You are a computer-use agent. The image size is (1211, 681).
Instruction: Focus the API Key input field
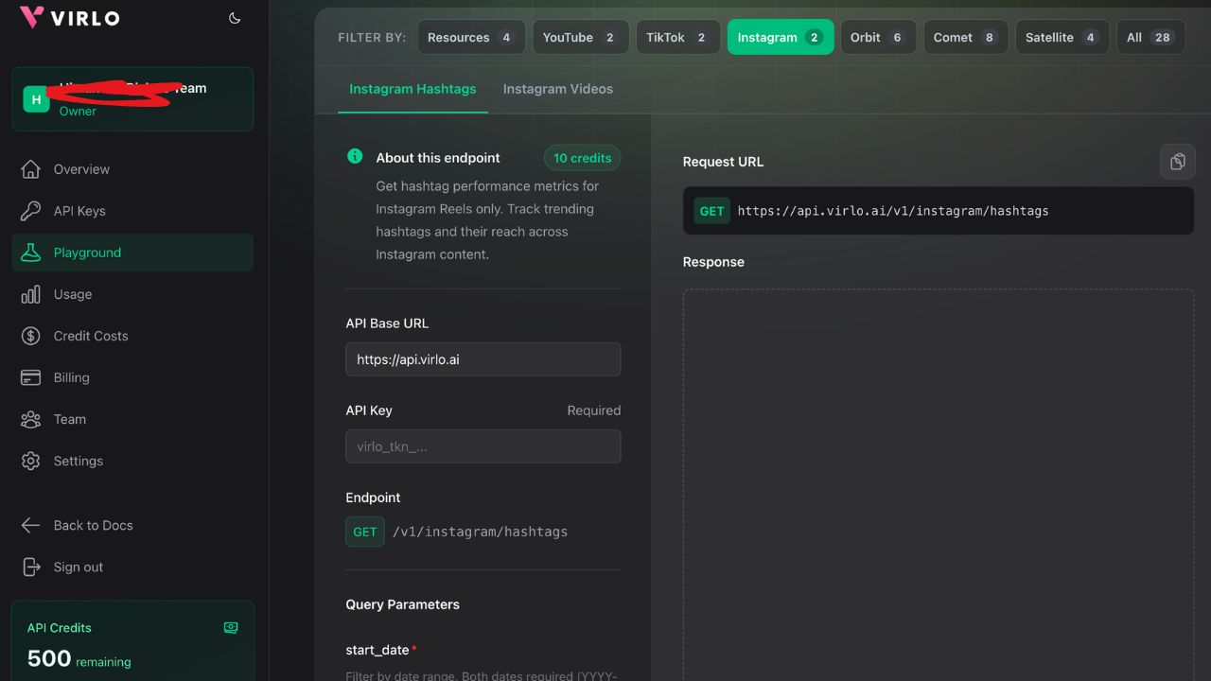(483, 446)
